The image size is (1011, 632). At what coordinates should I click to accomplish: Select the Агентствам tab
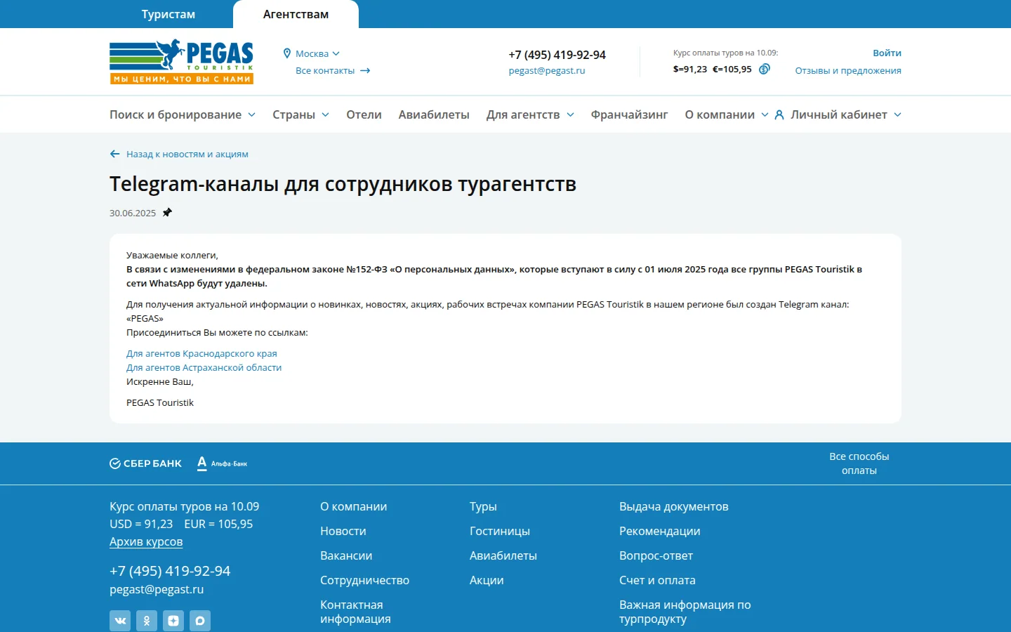[x=296, y=14]
